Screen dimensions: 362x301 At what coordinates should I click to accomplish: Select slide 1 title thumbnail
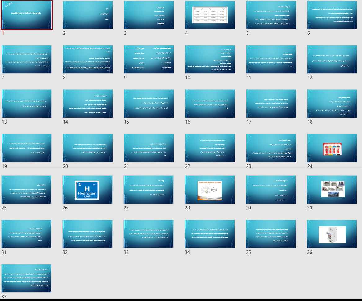tap(26, 15)
